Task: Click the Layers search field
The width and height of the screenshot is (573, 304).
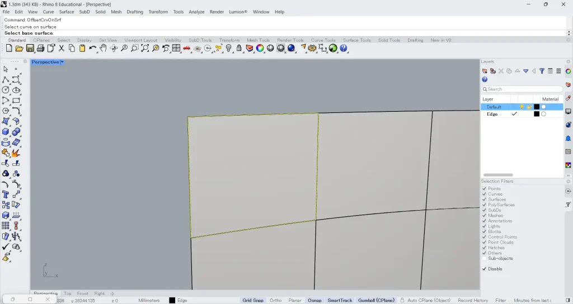Action: pyautogui.click(x=522, y=89)
